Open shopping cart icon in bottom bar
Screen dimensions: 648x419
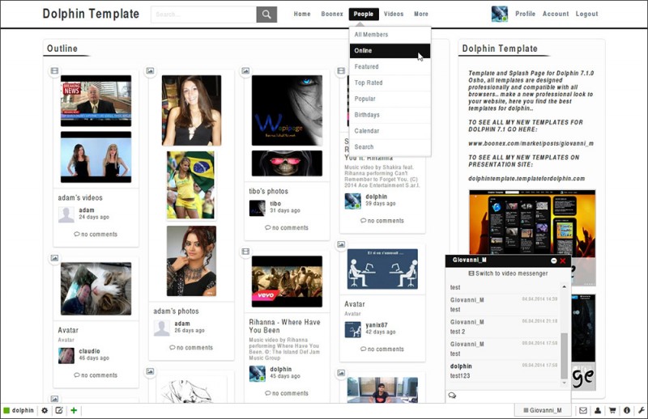612,410
